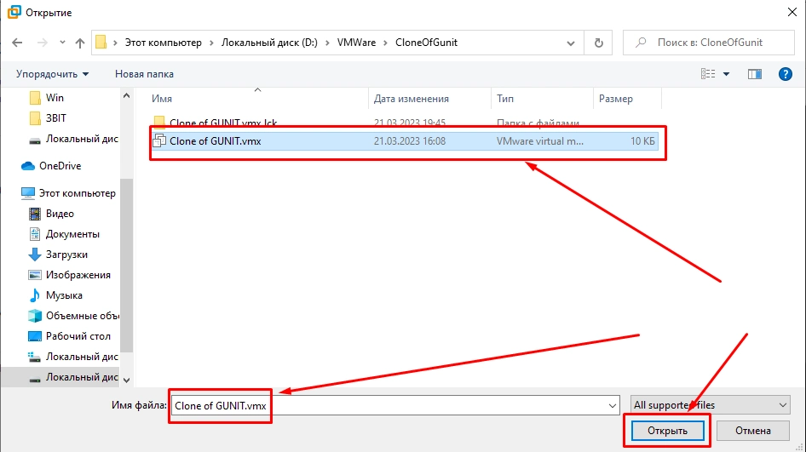Sort by the 'Дата изменения' column header

429,99
